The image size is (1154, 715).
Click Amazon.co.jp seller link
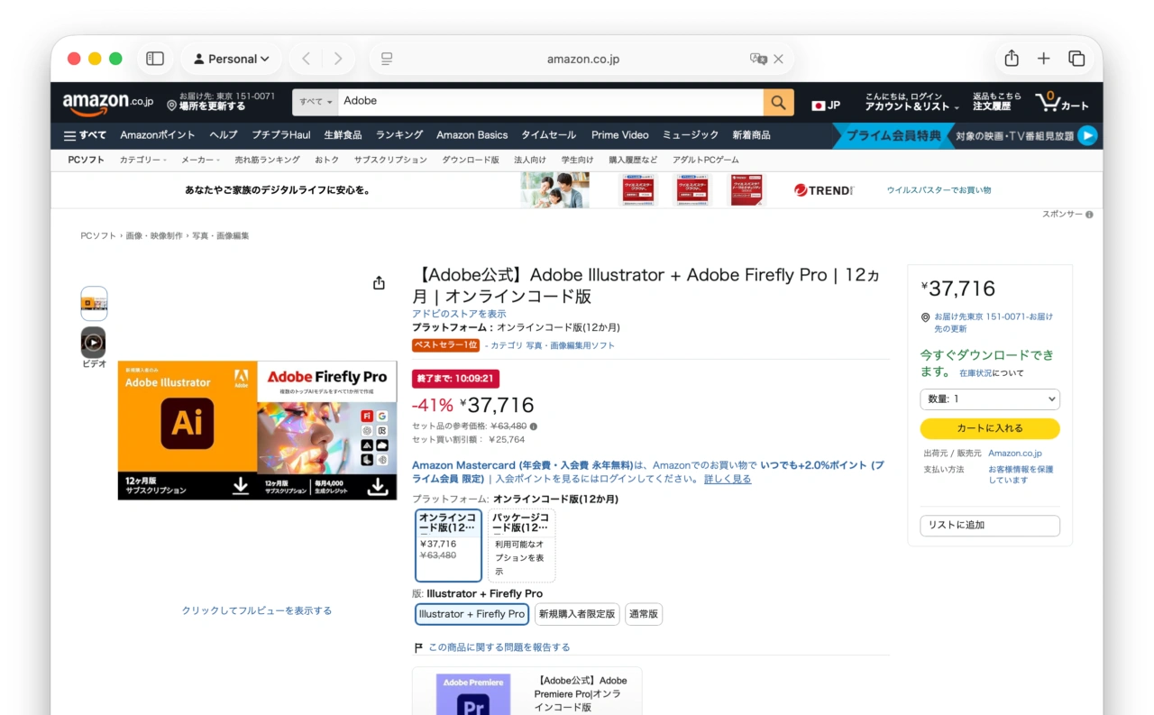click(1014, 454)
